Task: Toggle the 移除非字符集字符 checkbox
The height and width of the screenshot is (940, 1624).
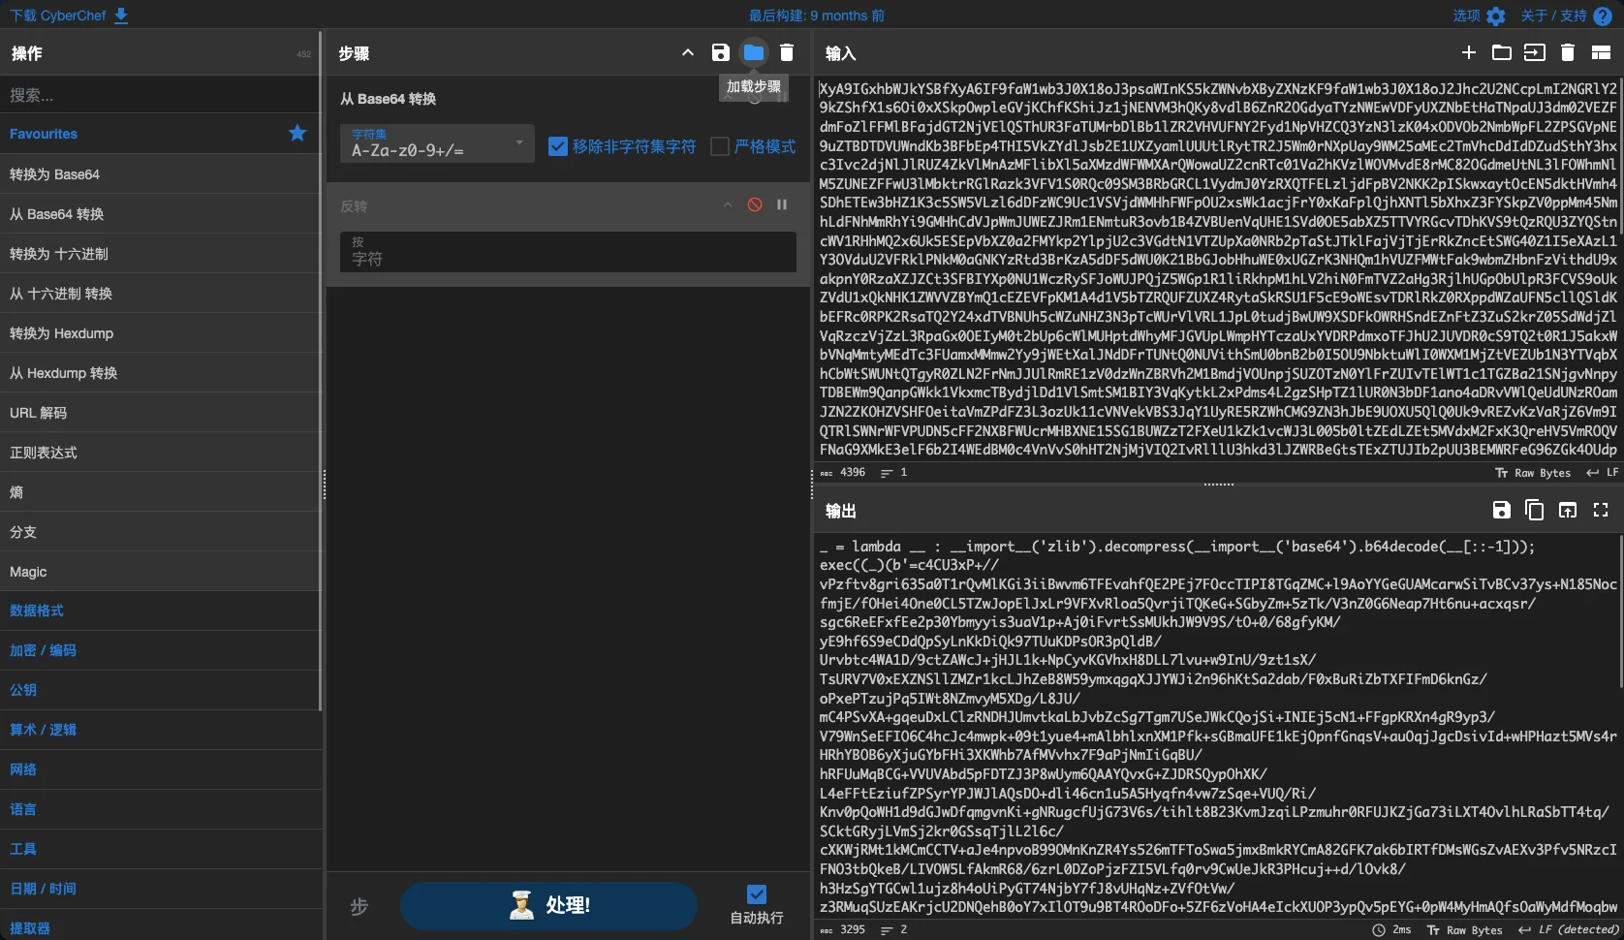Action: [558, 146]
